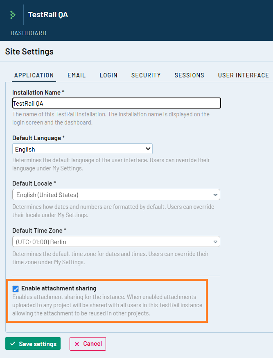This screenshot has height=358, width=273.
Task: Click the TestRail QA header title
Action: (x=48, y=15)
